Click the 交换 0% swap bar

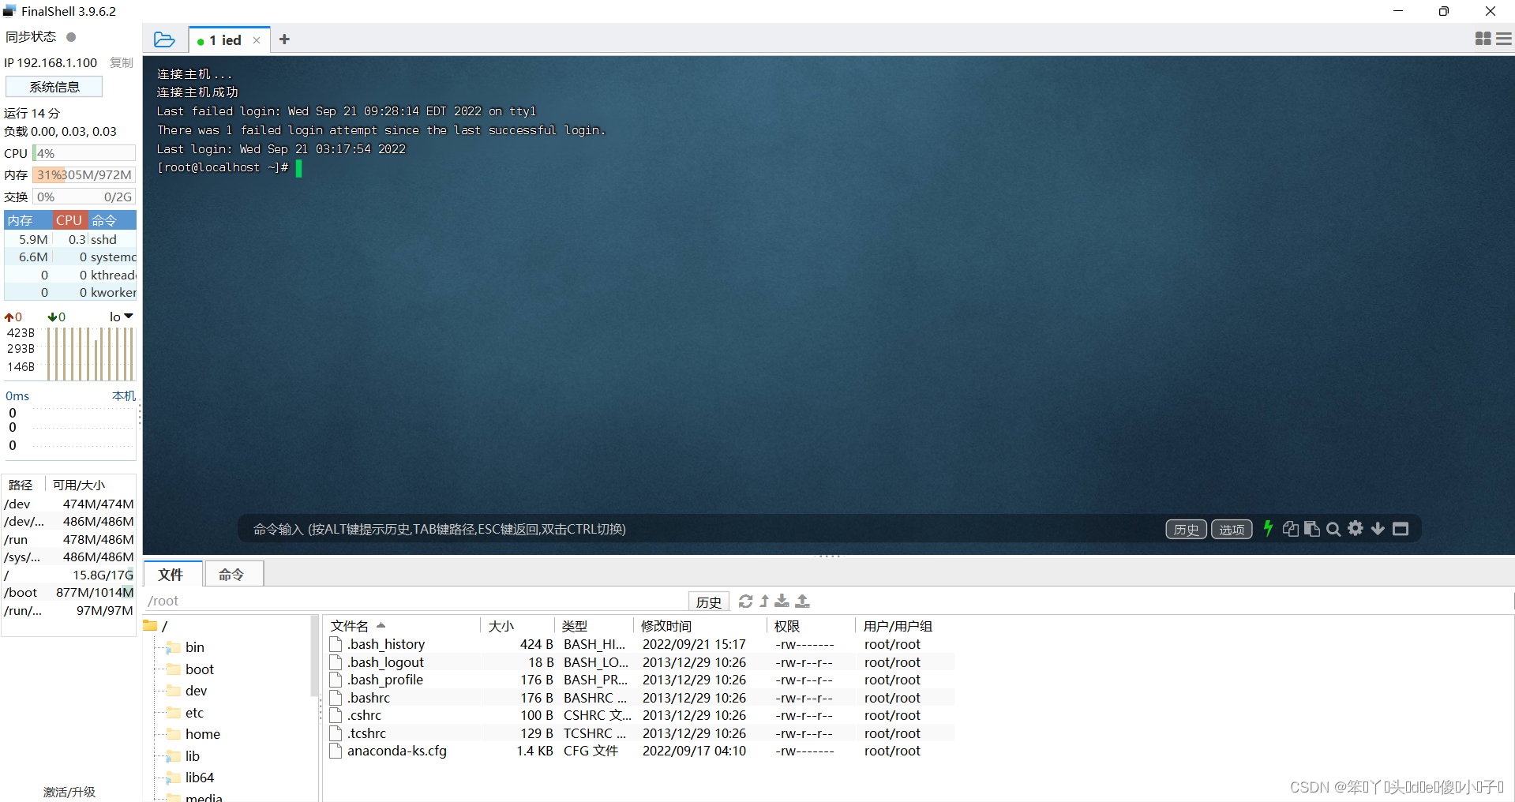pyautogui.click(x=84, y=197)
